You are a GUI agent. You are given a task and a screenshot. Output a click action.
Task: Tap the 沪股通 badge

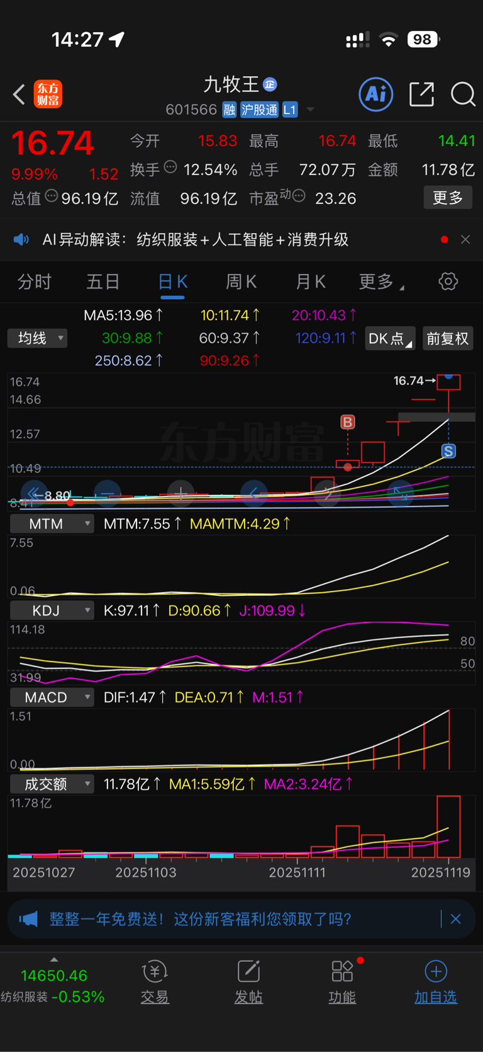[259, 110]
